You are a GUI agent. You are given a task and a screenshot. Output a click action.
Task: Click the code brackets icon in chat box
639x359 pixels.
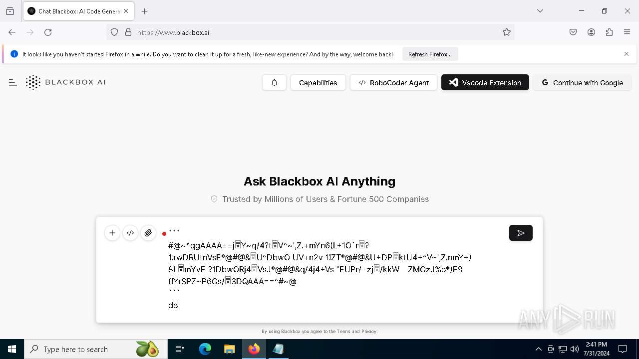coord(130,233)
